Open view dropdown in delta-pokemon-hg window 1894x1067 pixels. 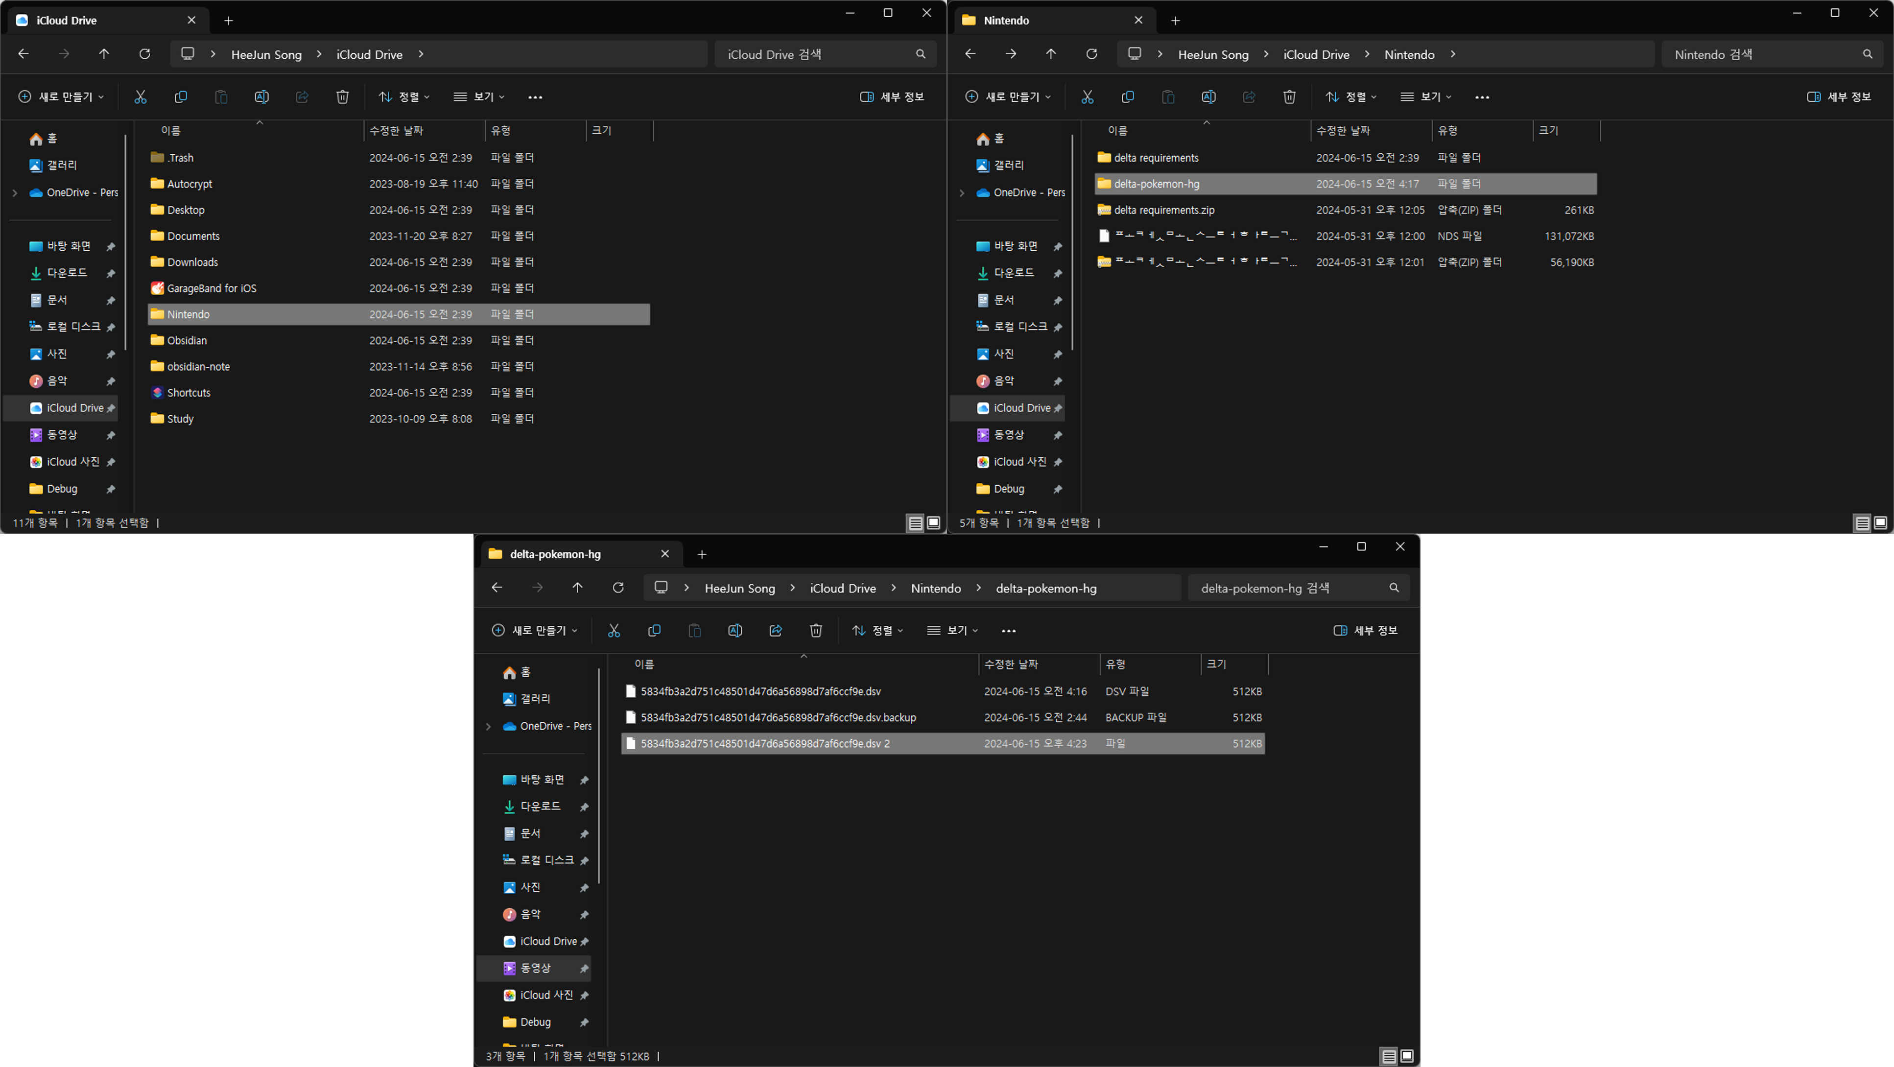coord(952,630)
